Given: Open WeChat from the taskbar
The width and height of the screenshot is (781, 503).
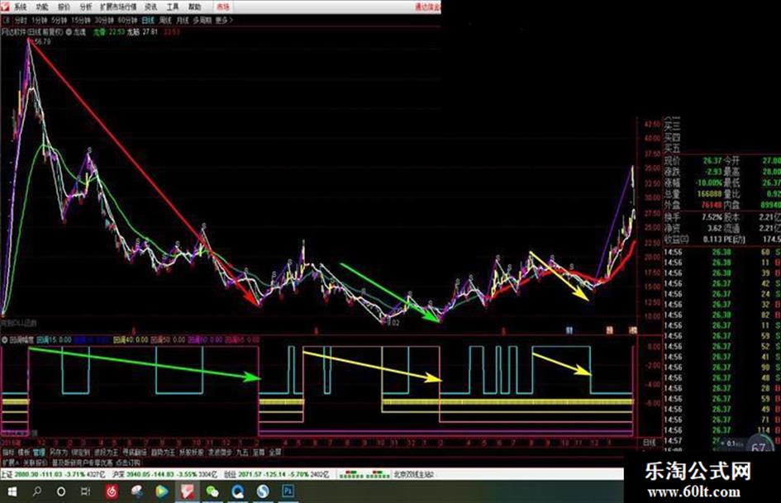Looking at the screenshot, I should pyautogui.click(x=212, y=491).
